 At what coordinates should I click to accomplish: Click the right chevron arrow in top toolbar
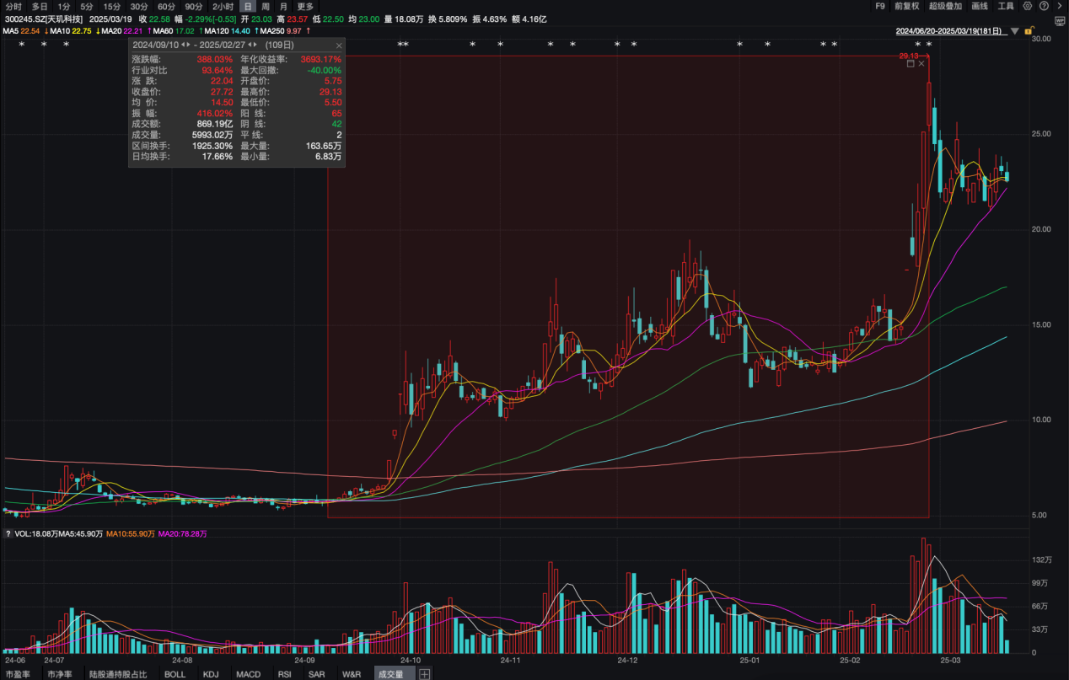pyautogui.click(x=1059, y=6)
